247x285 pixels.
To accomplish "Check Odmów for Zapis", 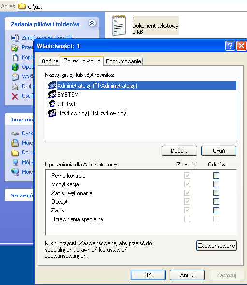I will (216, 210).
